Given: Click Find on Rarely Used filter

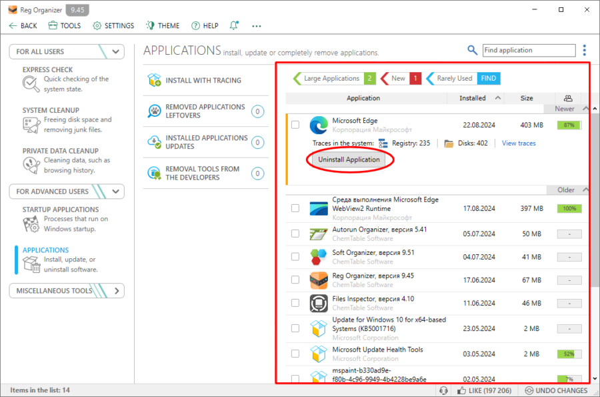Looking at the screenshot, I should (489, 79).
